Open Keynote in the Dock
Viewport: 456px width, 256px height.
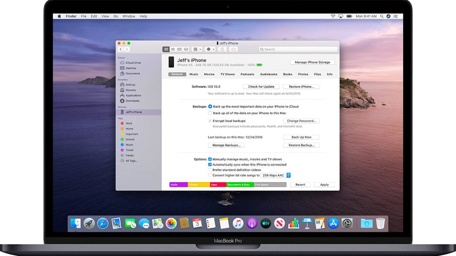click(x=307, y=223)
